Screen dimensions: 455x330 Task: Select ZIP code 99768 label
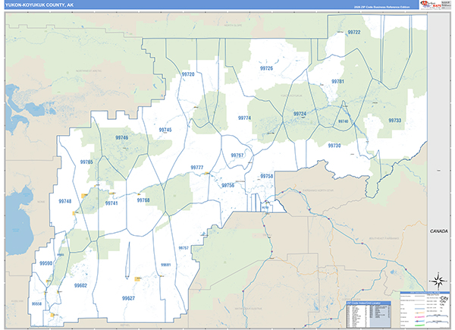(143, 200)
